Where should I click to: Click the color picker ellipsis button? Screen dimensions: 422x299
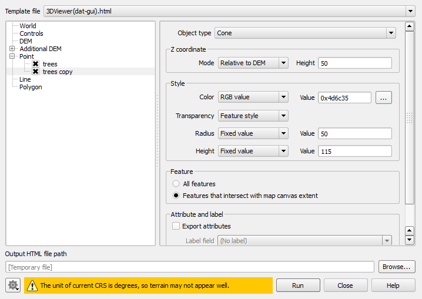pyautogui.click(x=383, y=98)
